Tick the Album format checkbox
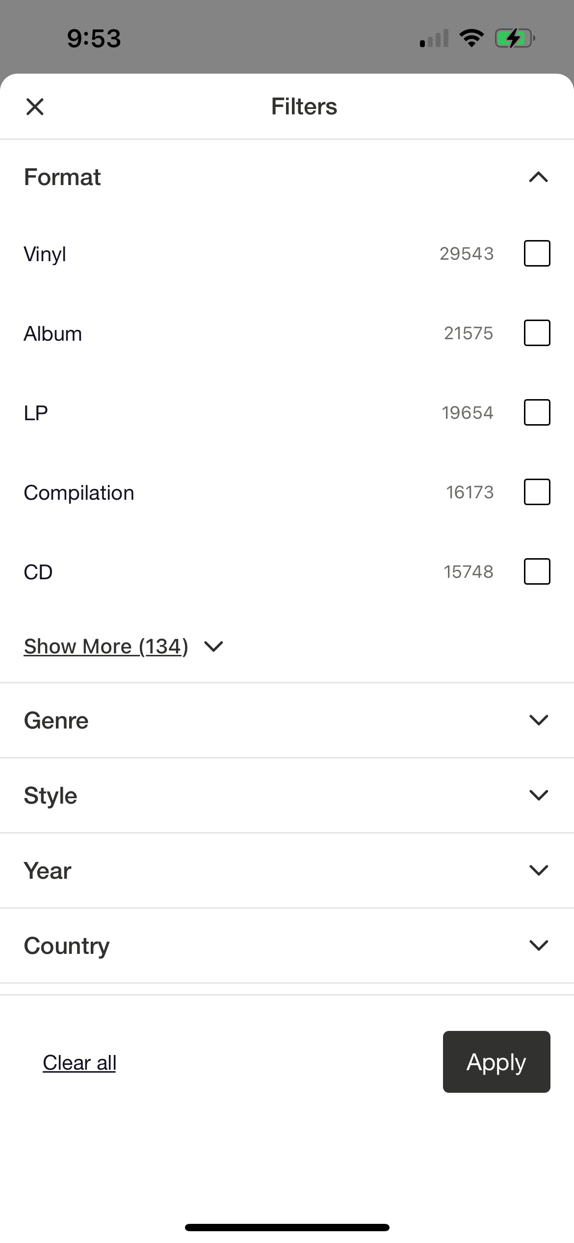 [x=537, y=333]
